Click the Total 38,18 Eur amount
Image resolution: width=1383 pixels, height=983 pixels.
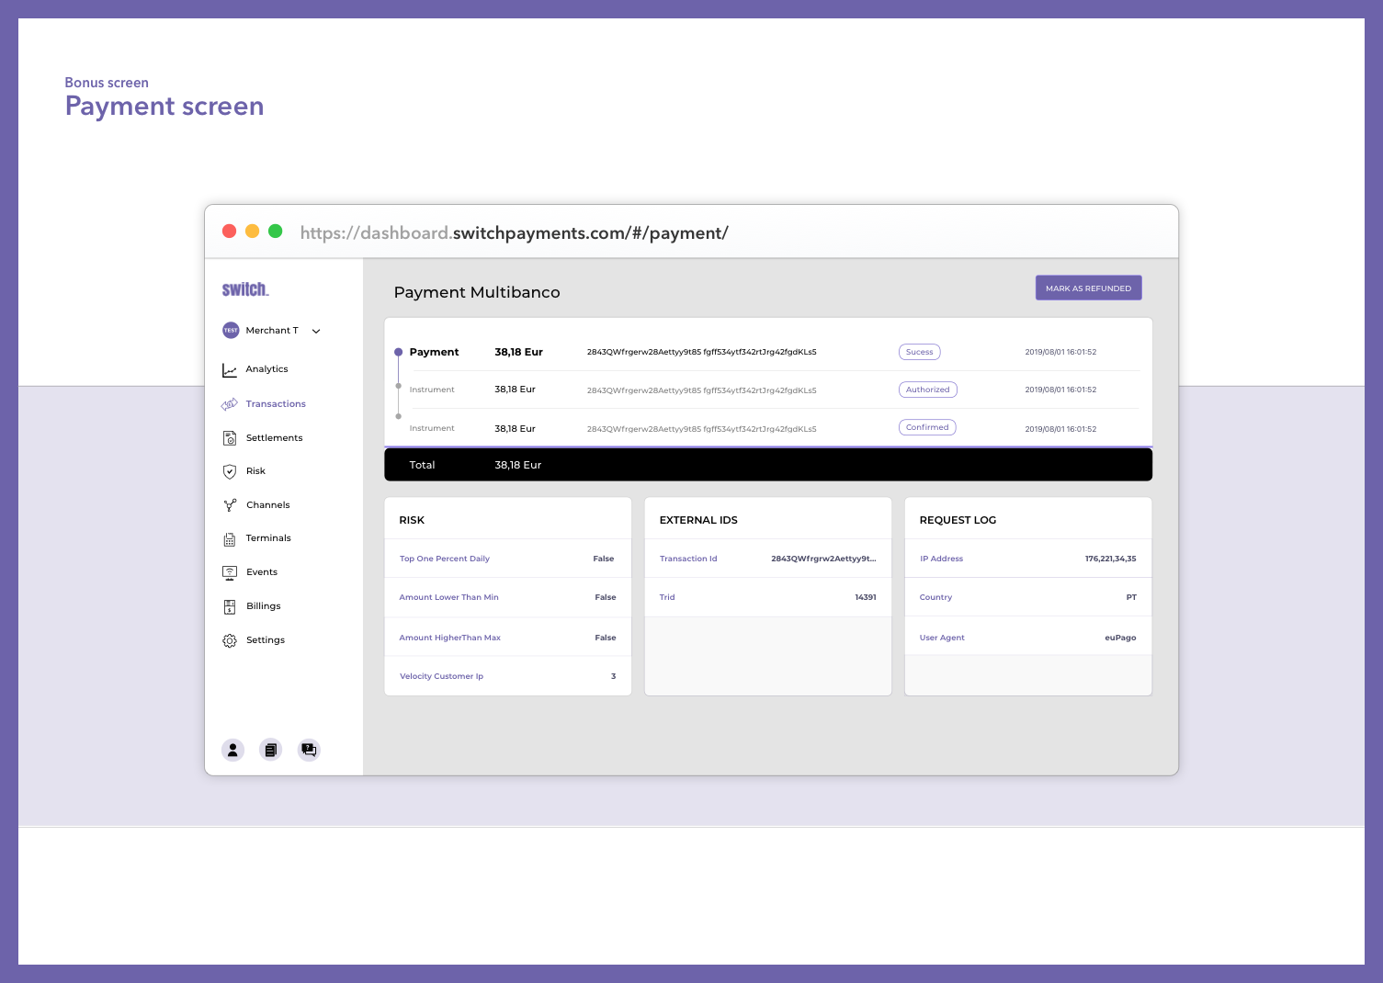click(518, 465)
